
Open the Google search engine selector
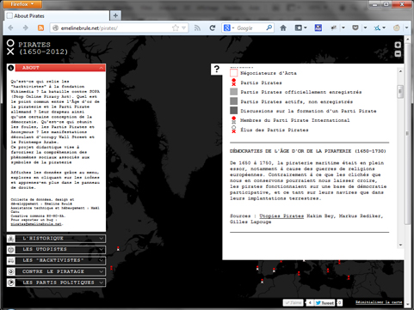point(229,27)
